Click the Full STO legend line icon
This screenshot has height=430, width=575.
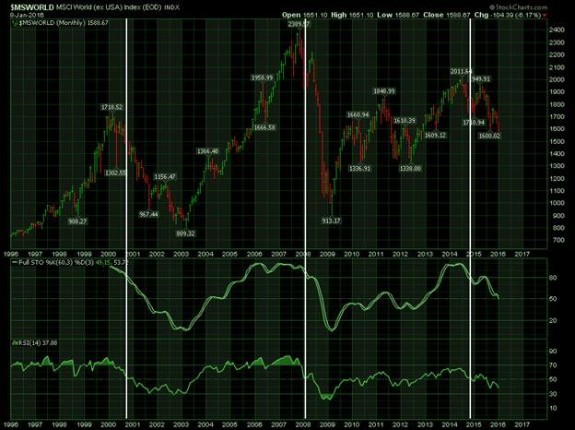[15, 263]
